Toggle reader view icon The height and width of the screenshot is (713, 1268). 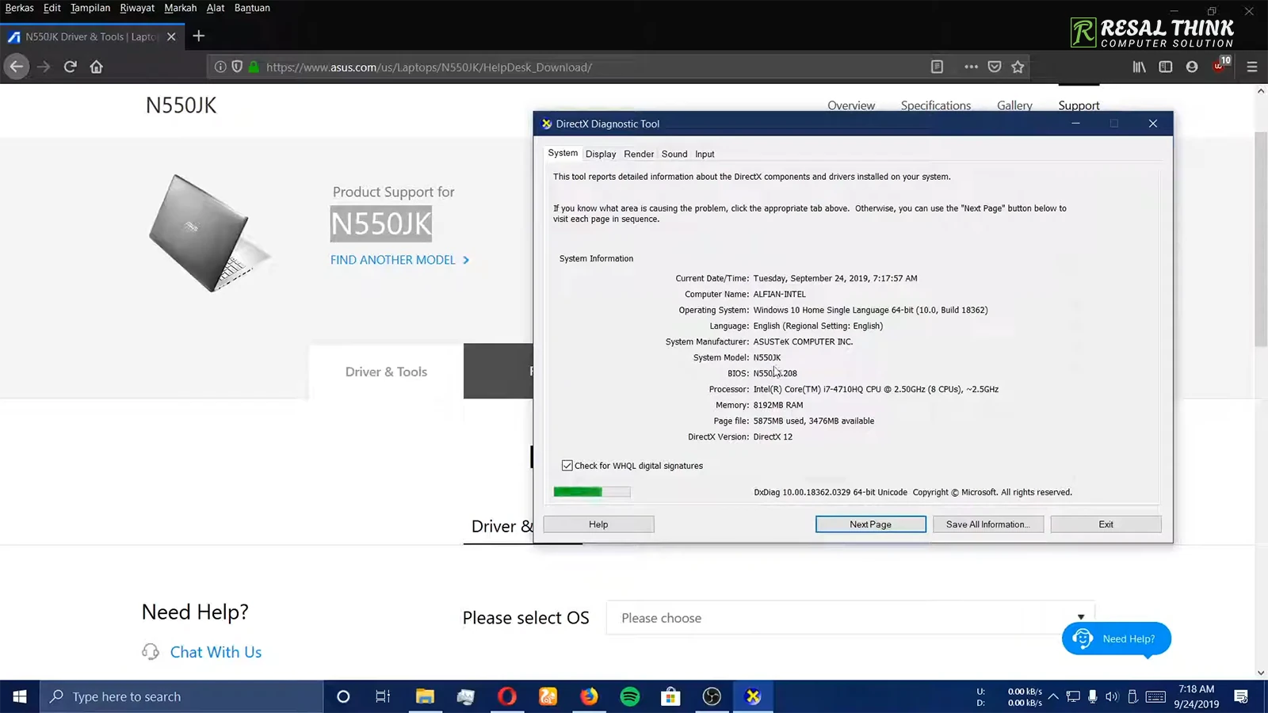(937, 67)
